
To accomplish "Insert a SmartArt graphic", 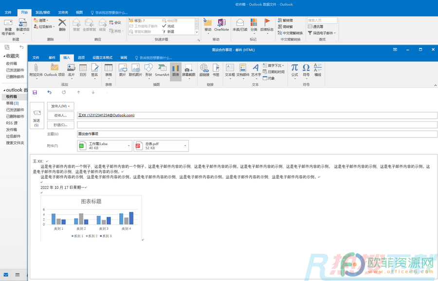I will pyautogui.click(x=162, y=71).
